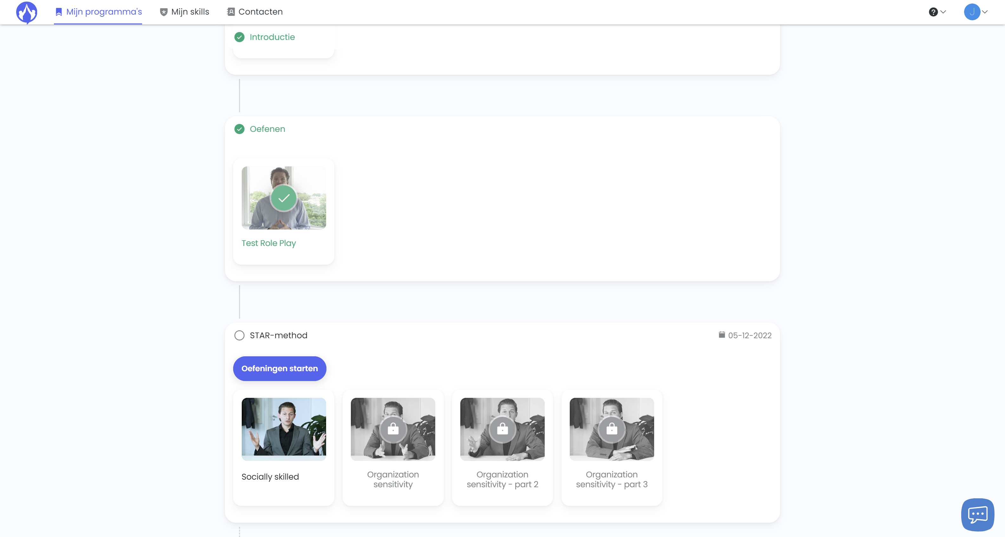Click the Organization sensitivity card title
1005x537 pixels.
[x=393, y=479]
